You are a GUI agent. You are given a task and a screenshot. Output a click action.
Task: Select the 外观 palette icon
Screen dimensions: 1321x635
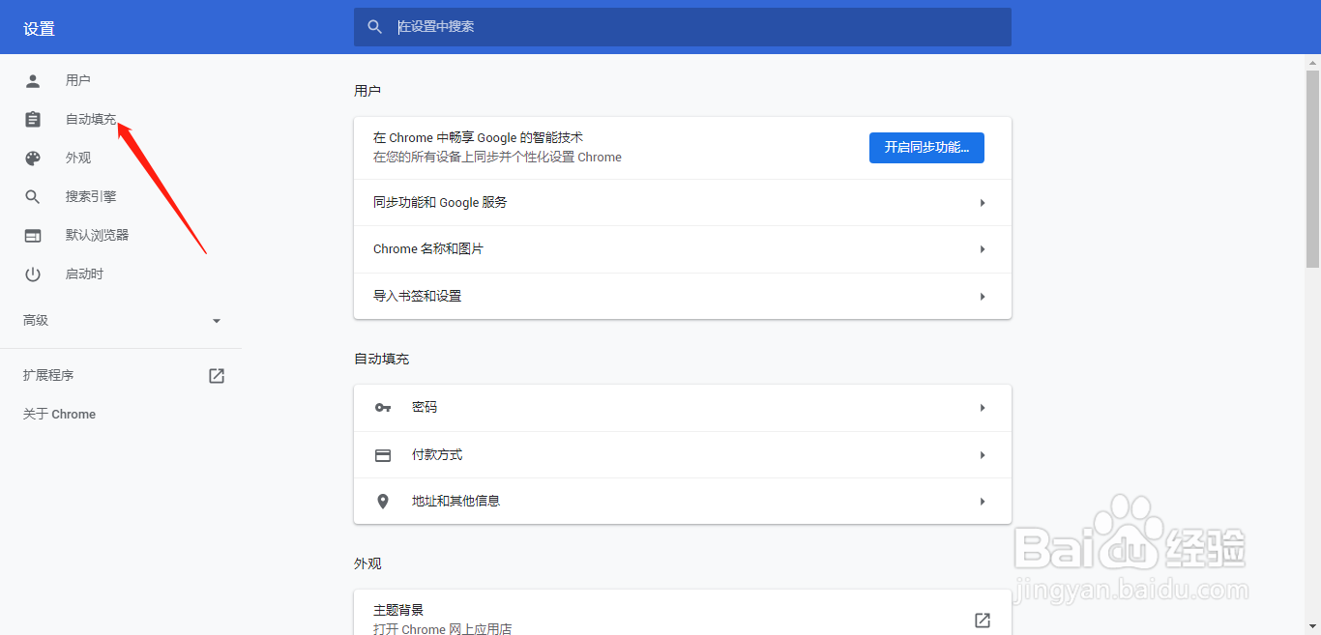[x=32, y=158]
